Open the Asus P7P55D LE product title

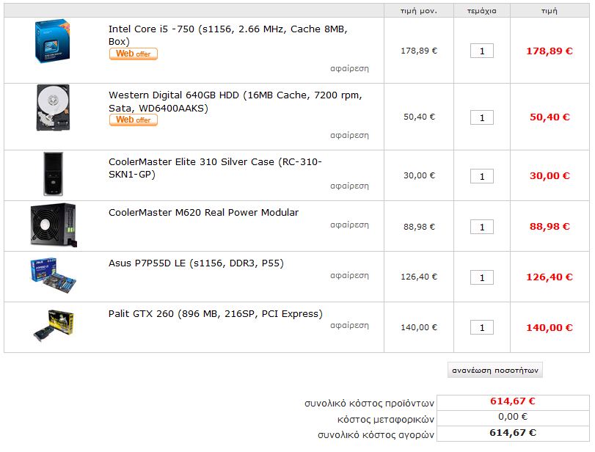(196, 263)
